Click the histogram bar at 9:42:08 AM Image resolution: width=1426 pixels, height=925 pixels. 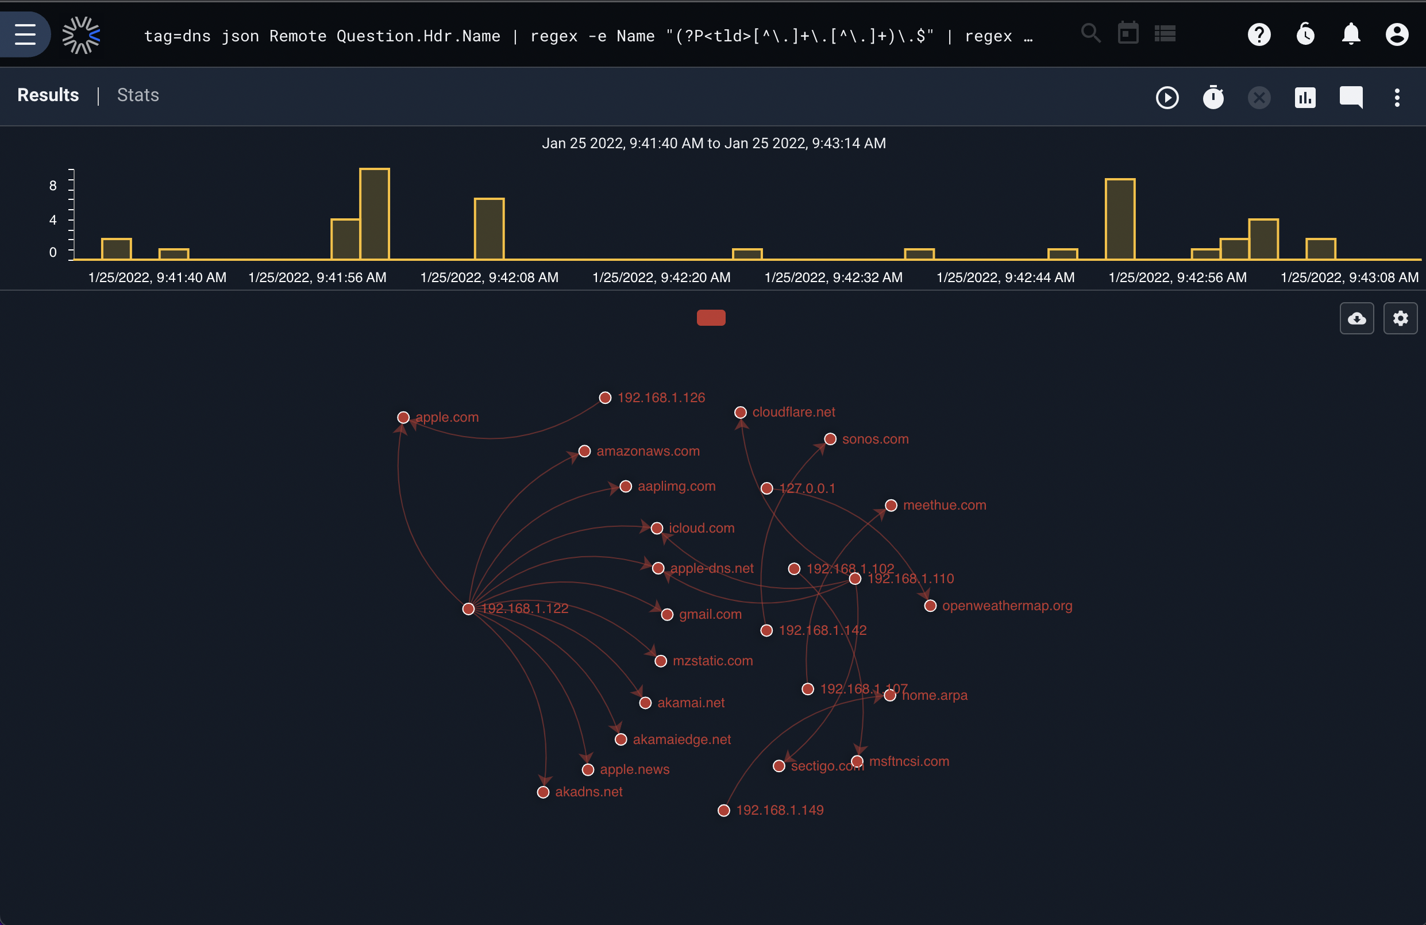pos(489,229)
